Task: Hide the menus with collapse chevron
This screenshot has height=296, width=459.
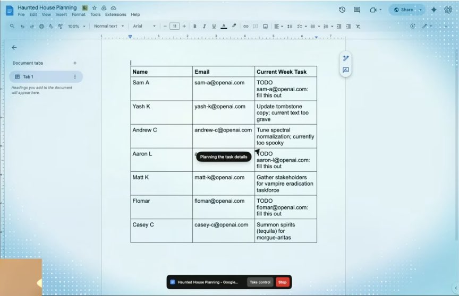Action: point(446,27)
